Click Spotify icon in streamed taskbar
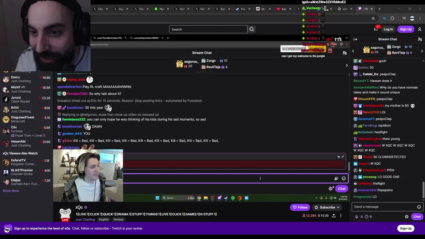 pos(233,198)
